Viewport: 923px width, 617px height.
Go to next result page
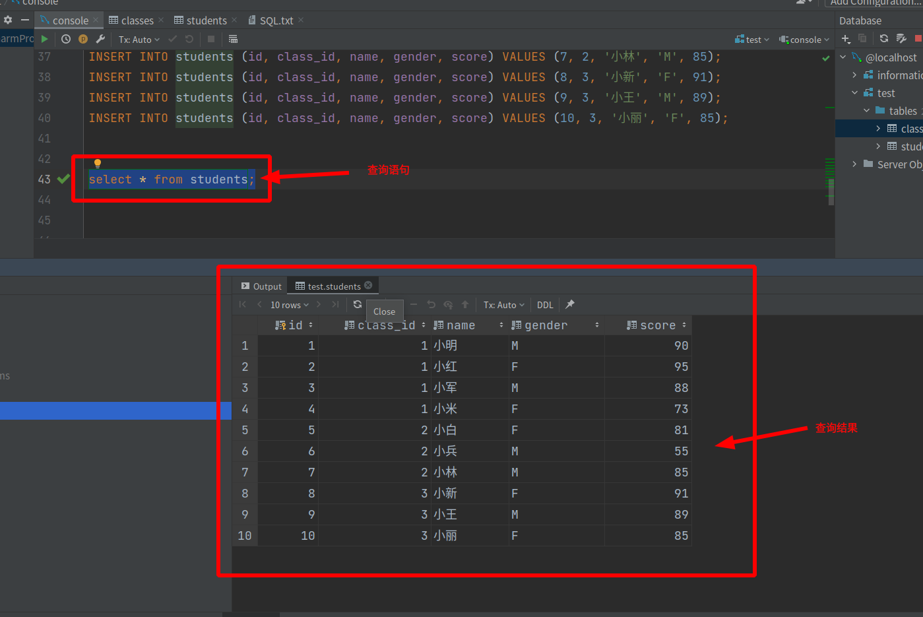319,304
